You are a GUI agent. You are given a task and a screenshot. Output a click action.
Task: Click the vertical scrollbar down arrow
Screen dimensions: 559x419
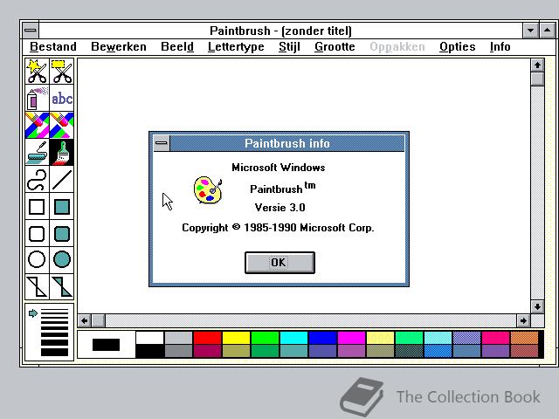point(537,306)
